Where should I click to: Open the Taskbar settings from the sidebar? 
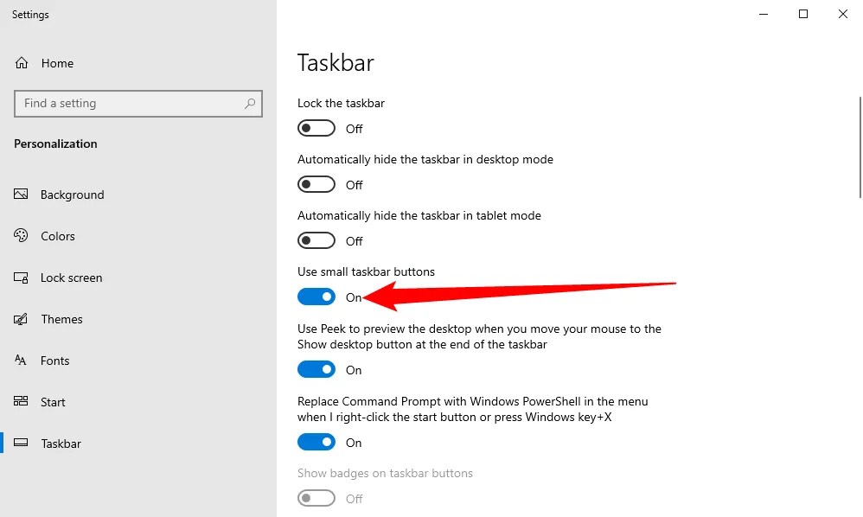pyautogui.click(x=61, y=444)
